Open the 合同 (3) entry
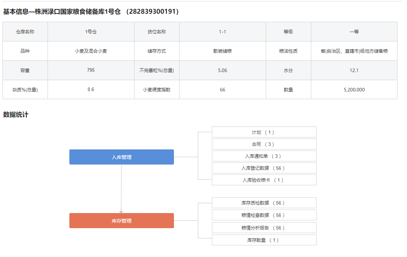 (x=264, y=144)
